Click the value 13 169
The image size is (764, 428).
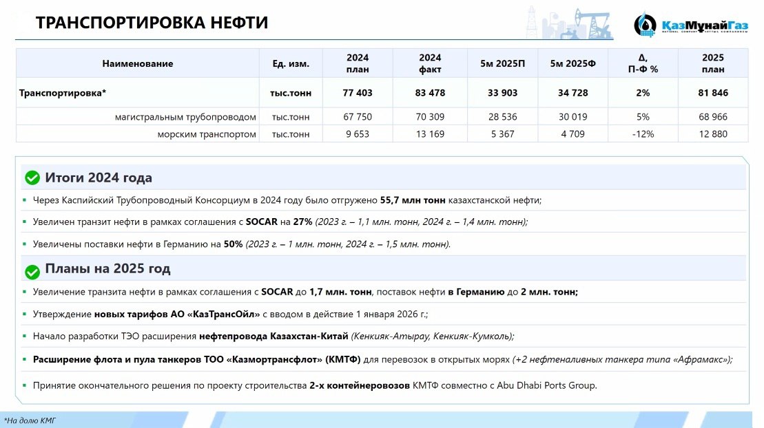(x=430, y=134)
